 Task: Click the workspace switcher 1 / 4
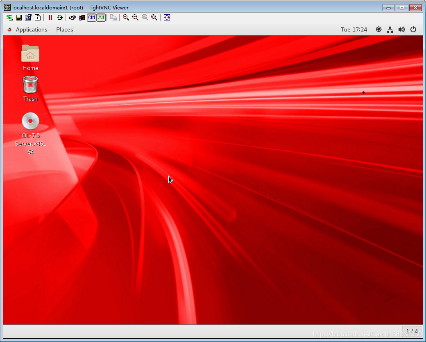(412, 331)
